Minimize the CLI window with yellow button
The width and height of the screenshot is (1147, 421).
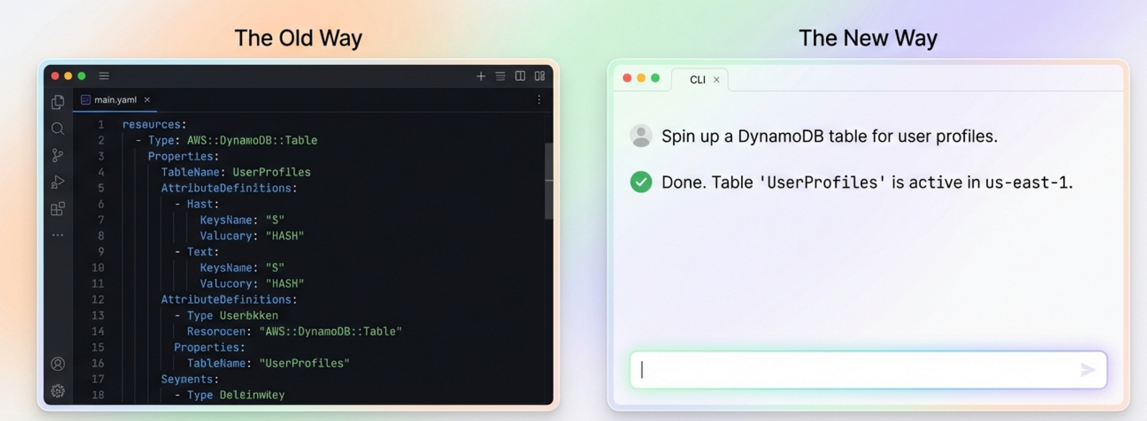641,78
